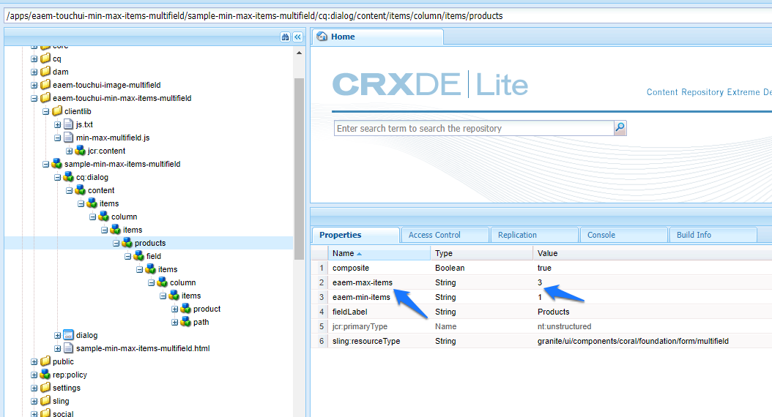Expand the dialog node
This screenshot has height=417, width=772.
point(58,335)
